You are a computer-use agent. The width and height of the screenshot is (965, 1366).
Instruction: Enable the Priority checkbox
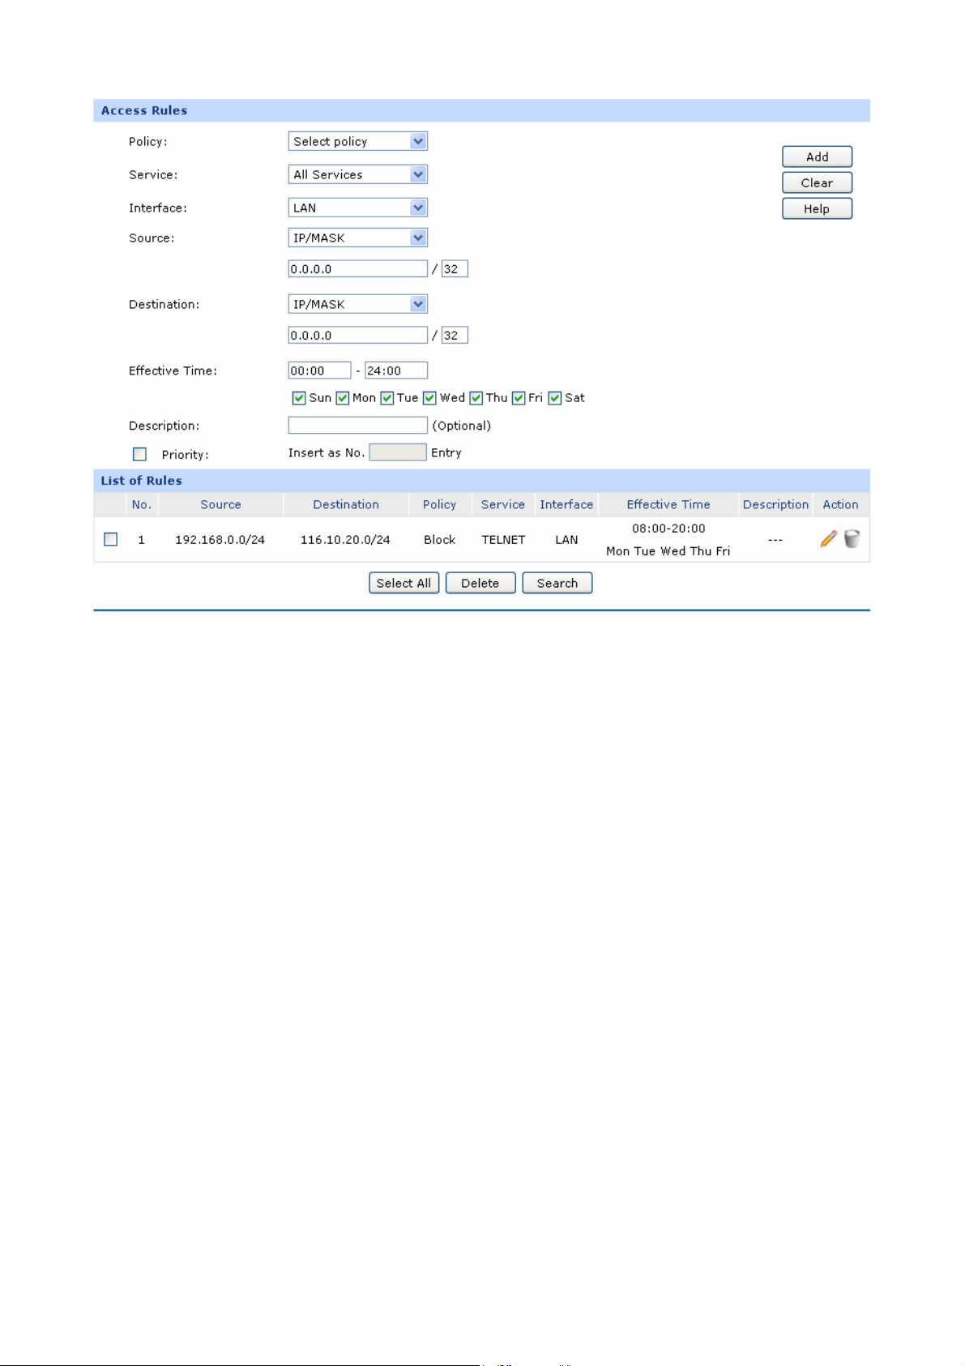click(x=139, y=454)
